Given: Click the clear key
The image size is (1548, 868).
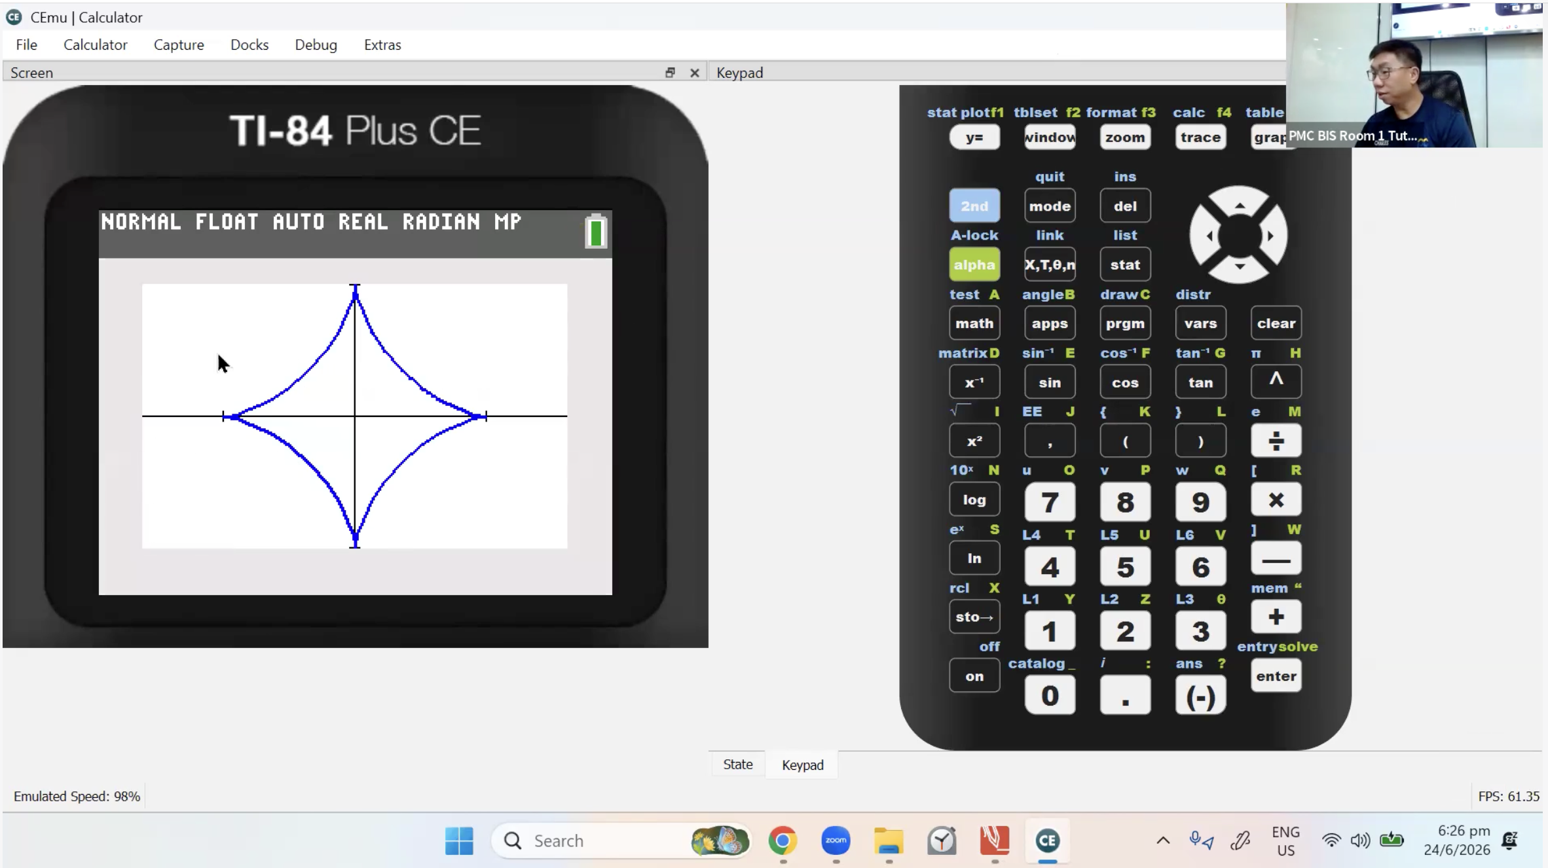Looking at the screenshot, I should pos(1276,323).
